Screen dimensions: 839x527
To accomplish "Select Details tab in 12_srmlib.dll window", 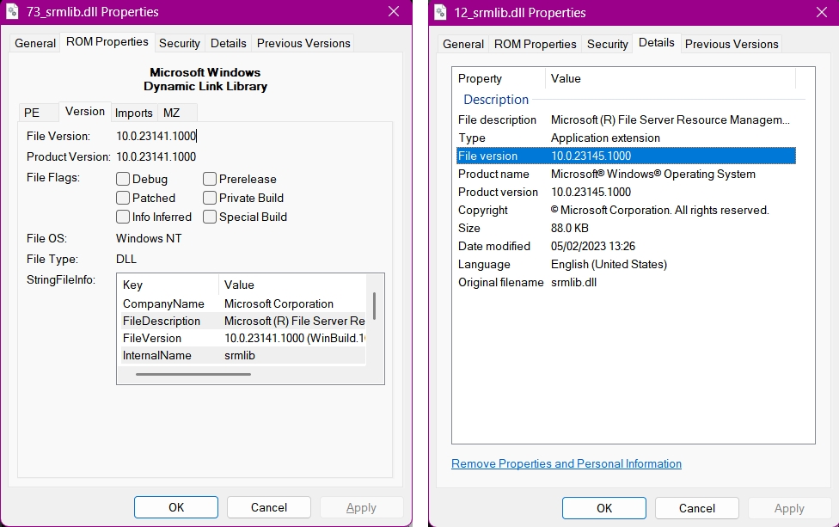I will [x=657, y=43].
